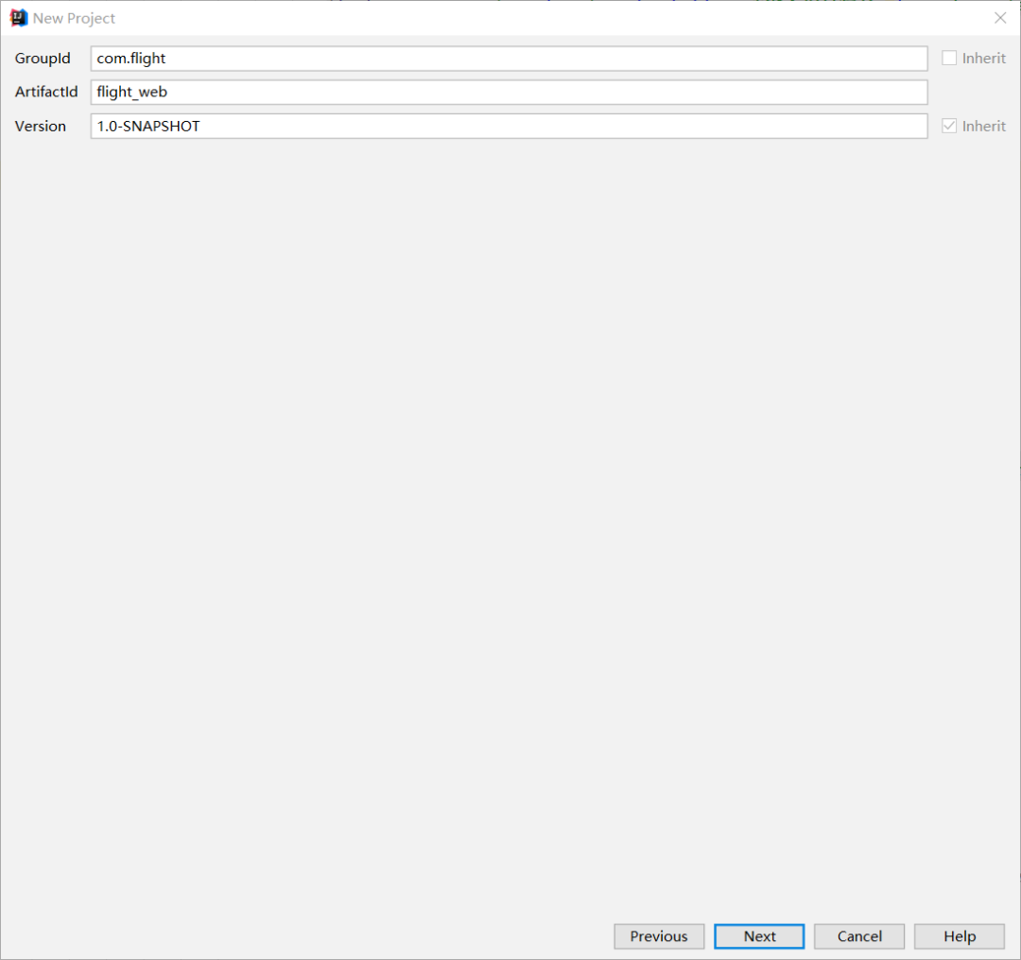Click the IntelliJ IDEA icon in title bar

click(x=19, y=18)
